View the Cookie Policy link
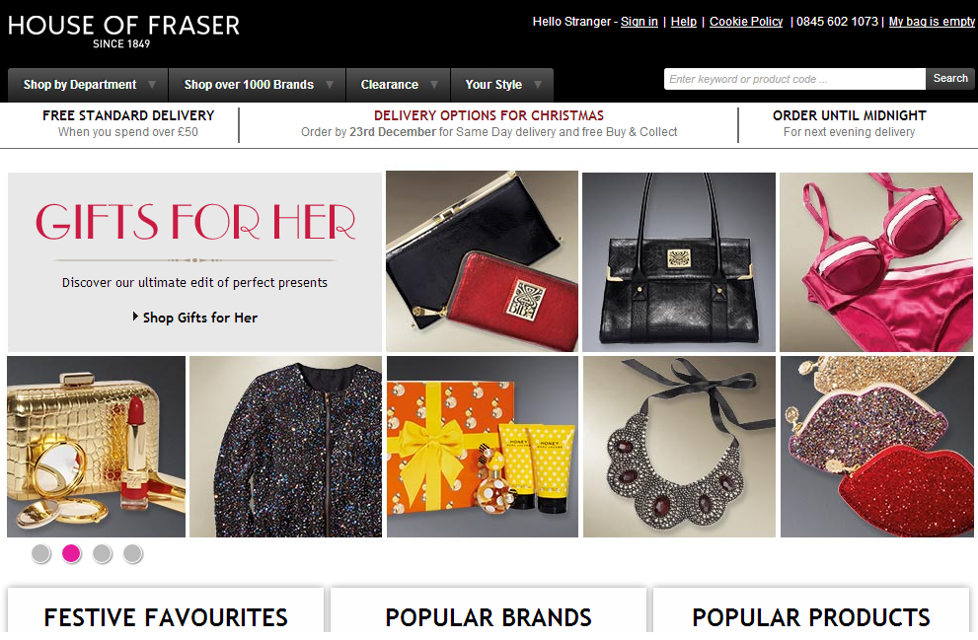978x640 pixels. pos(746,21)
